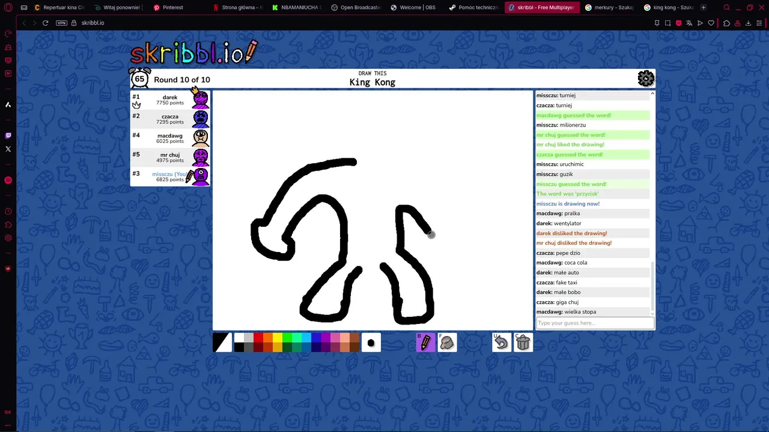This screenshot has width=769, height=432.
Task: Switch to king kong search tab
Action: pyautogui.click(x=669, y=7)
